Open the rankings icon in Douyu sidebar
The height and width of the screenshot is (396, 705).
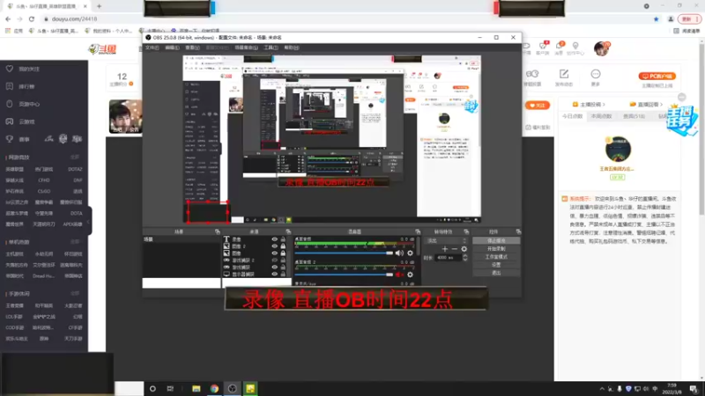[10, 86]
